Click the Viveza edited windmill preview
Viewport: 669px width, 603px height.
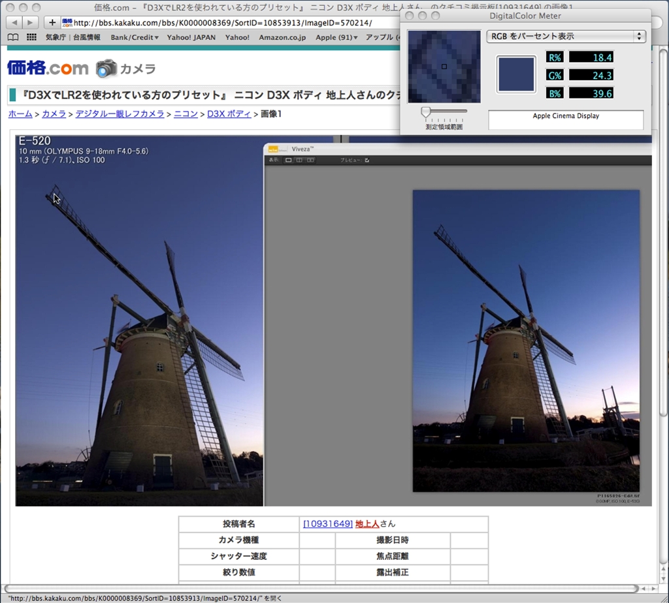(526, 341)
